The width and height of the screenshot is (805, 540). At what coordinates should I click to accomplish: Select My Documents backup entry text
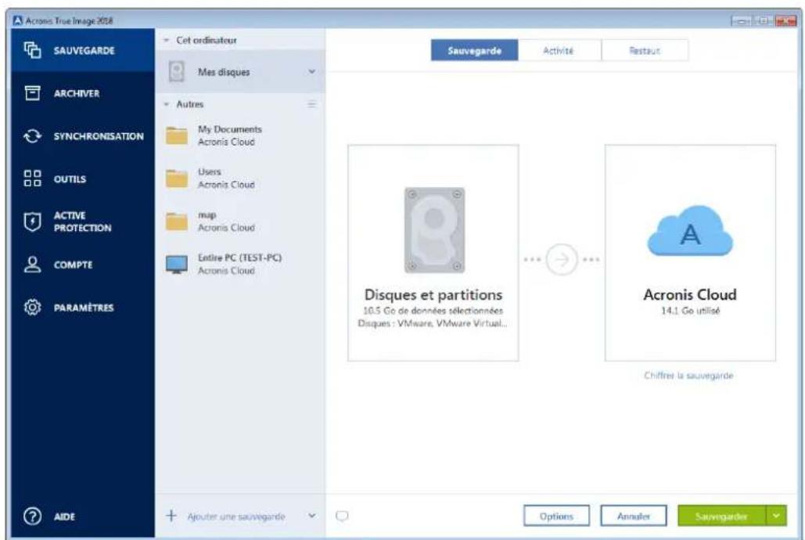tap(230, 135)
